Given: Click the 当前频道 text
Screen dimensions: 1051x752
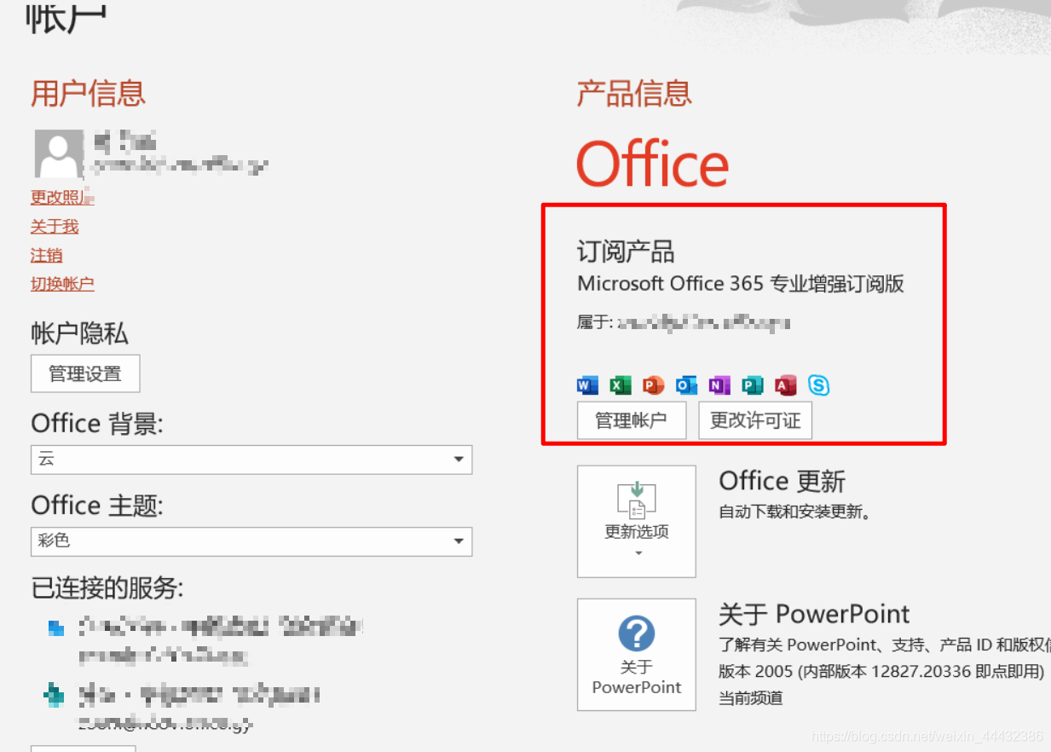Looking at the screenshot, I should coord(750,698).
